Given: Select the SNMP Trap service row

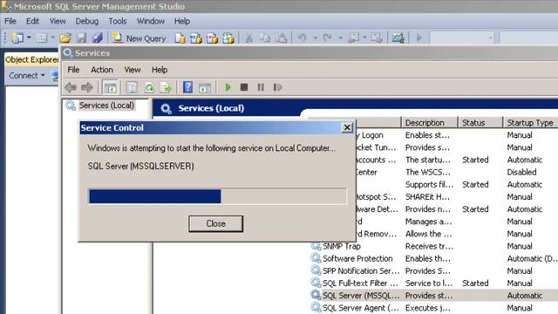Looking at the screenshot, I should (x=434, y=246).
